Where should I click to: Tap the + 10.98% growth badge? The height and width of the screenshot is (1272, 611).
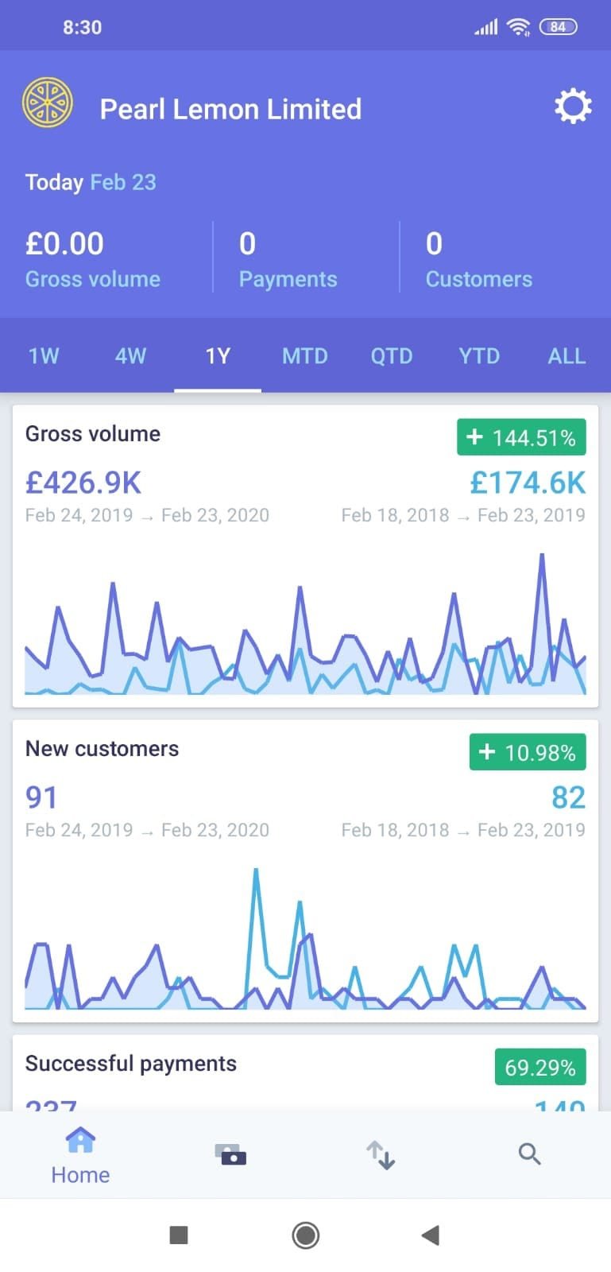tap(528, 752)
